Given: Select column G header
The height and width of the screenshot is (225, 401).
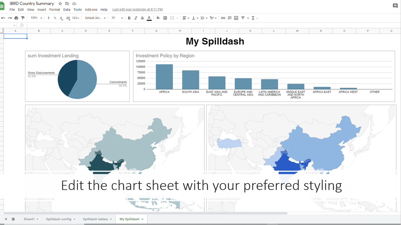Looking at the screenshot, I should [x=156, y=31].
